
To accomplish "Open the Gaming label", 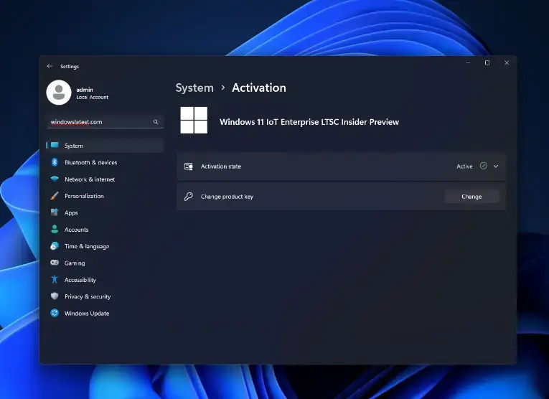I will [x=75, y=263].
